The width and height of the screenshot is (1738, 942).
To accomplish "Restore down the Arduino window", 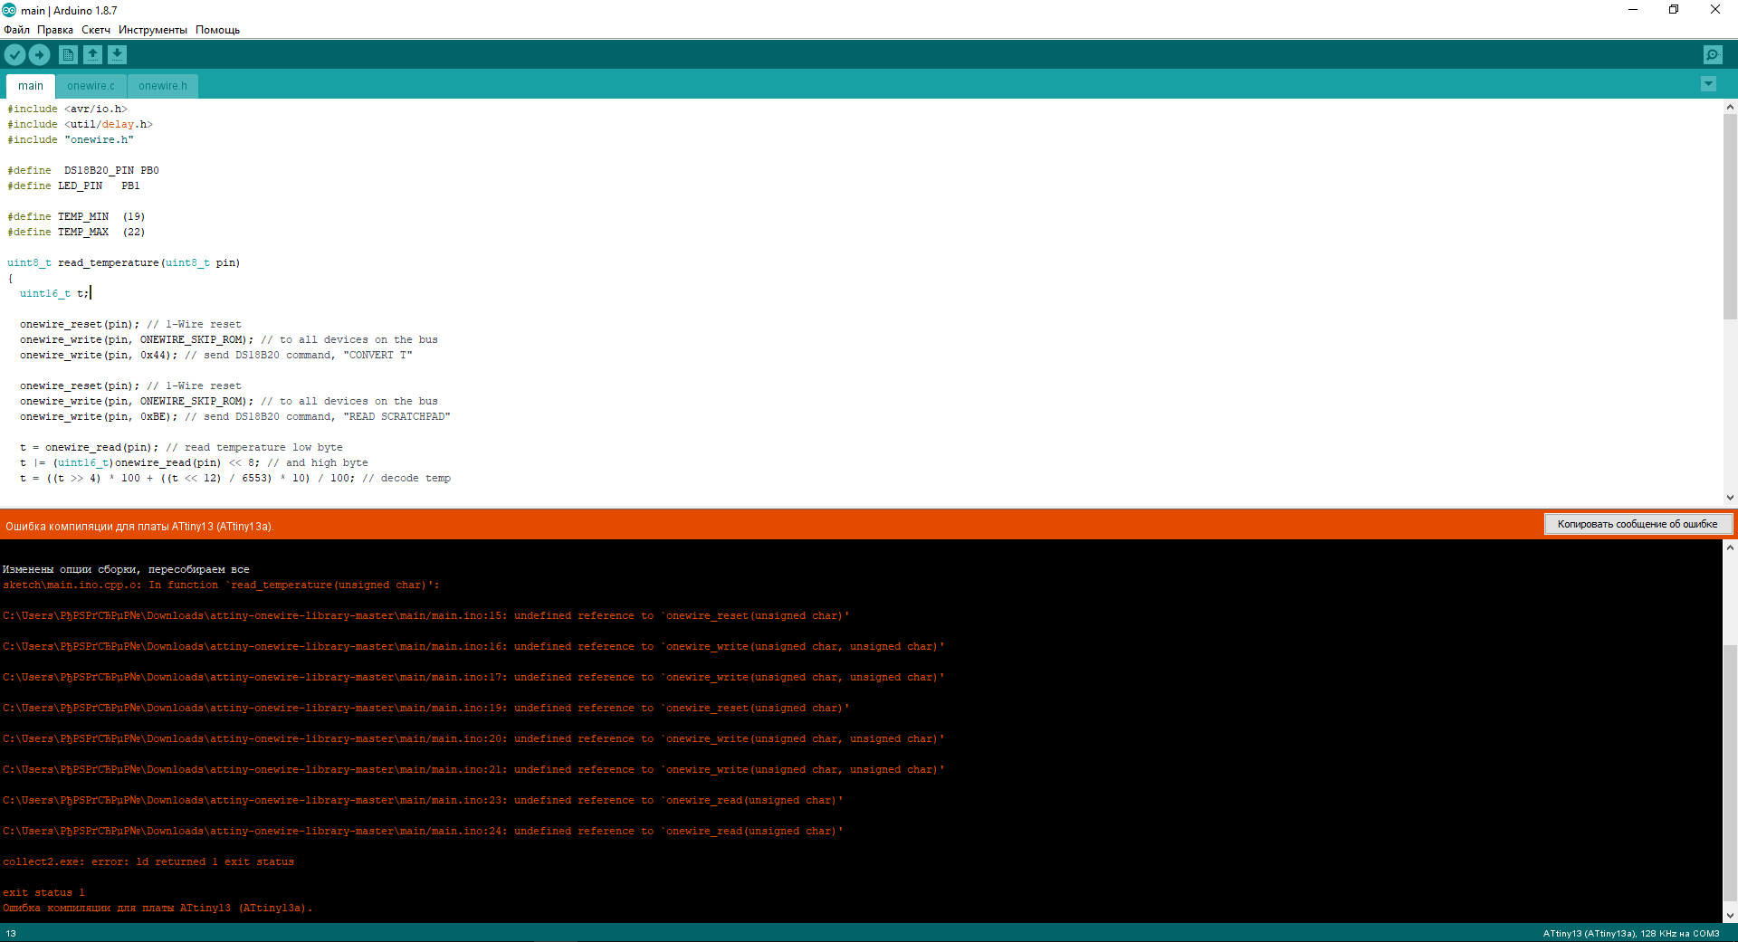I will 1674,10.
